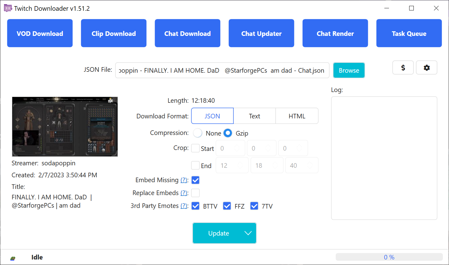Close the Twitch Downloader window
The height and width of the screenshot is (265, 449).
coord(436,8)
